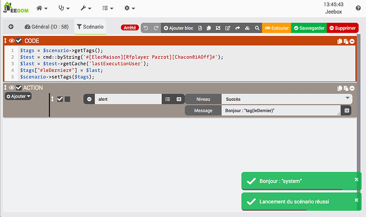Click the duplicate scenario icon
Image resolution: width=366 pixels, height=217 pixels.
coord(209,28)
